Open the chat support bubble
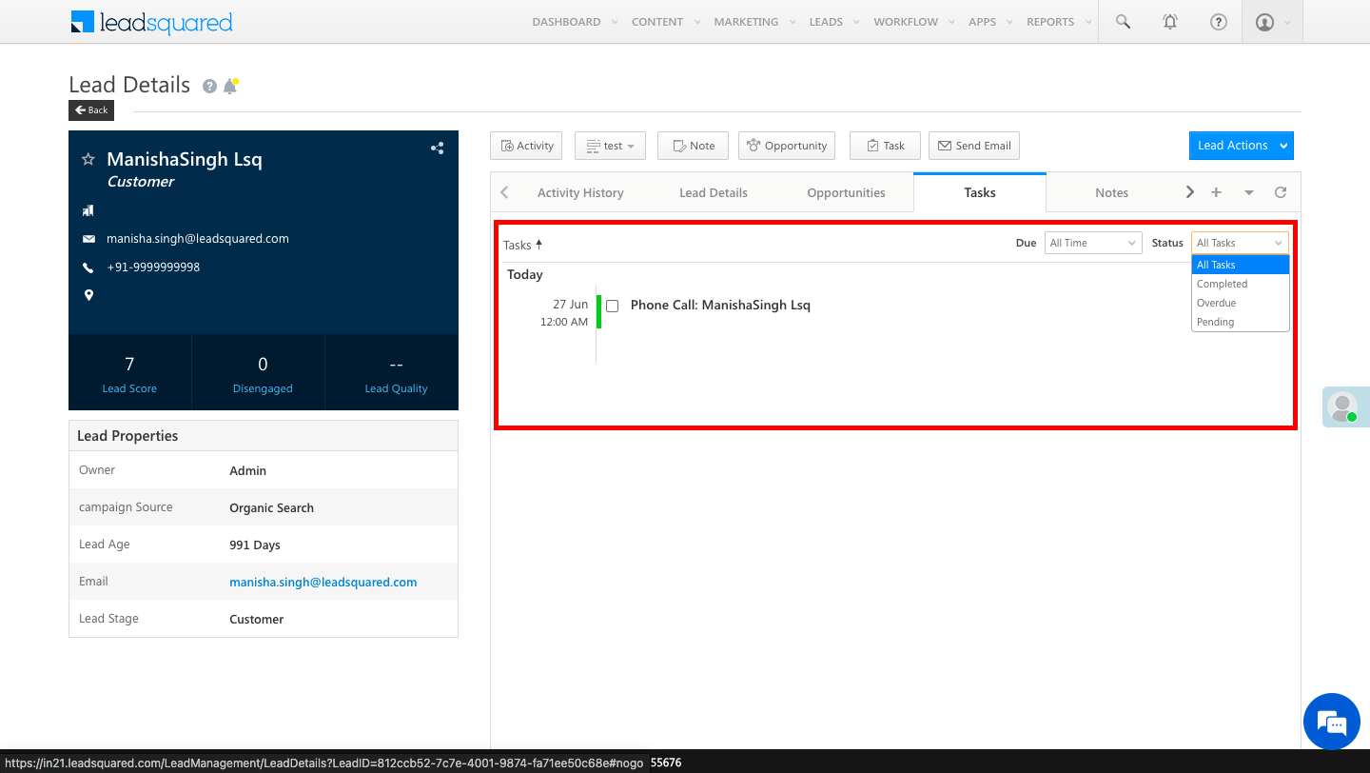This screenshot has height=773, width=1370. point(1332,722)
